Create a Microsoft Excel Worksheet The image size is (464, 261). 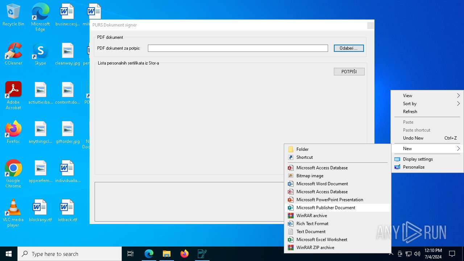(x=337, y=240)
